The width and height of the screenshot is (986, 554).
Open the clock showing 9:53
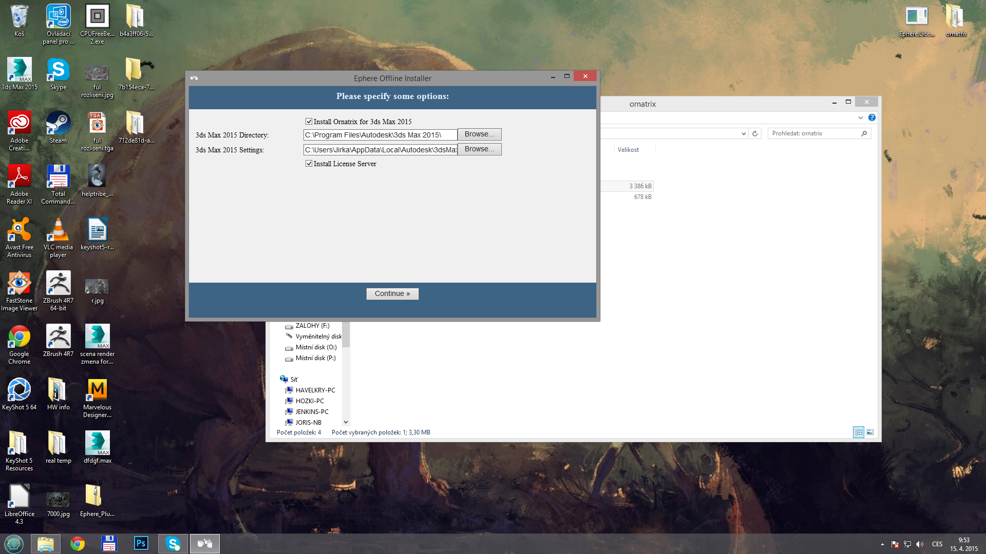click(x=963, y=544)
